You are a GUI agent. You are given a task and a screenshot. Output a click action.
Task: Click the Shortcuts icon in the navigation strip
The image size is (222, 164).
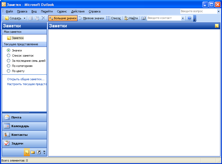coord(39,152)
